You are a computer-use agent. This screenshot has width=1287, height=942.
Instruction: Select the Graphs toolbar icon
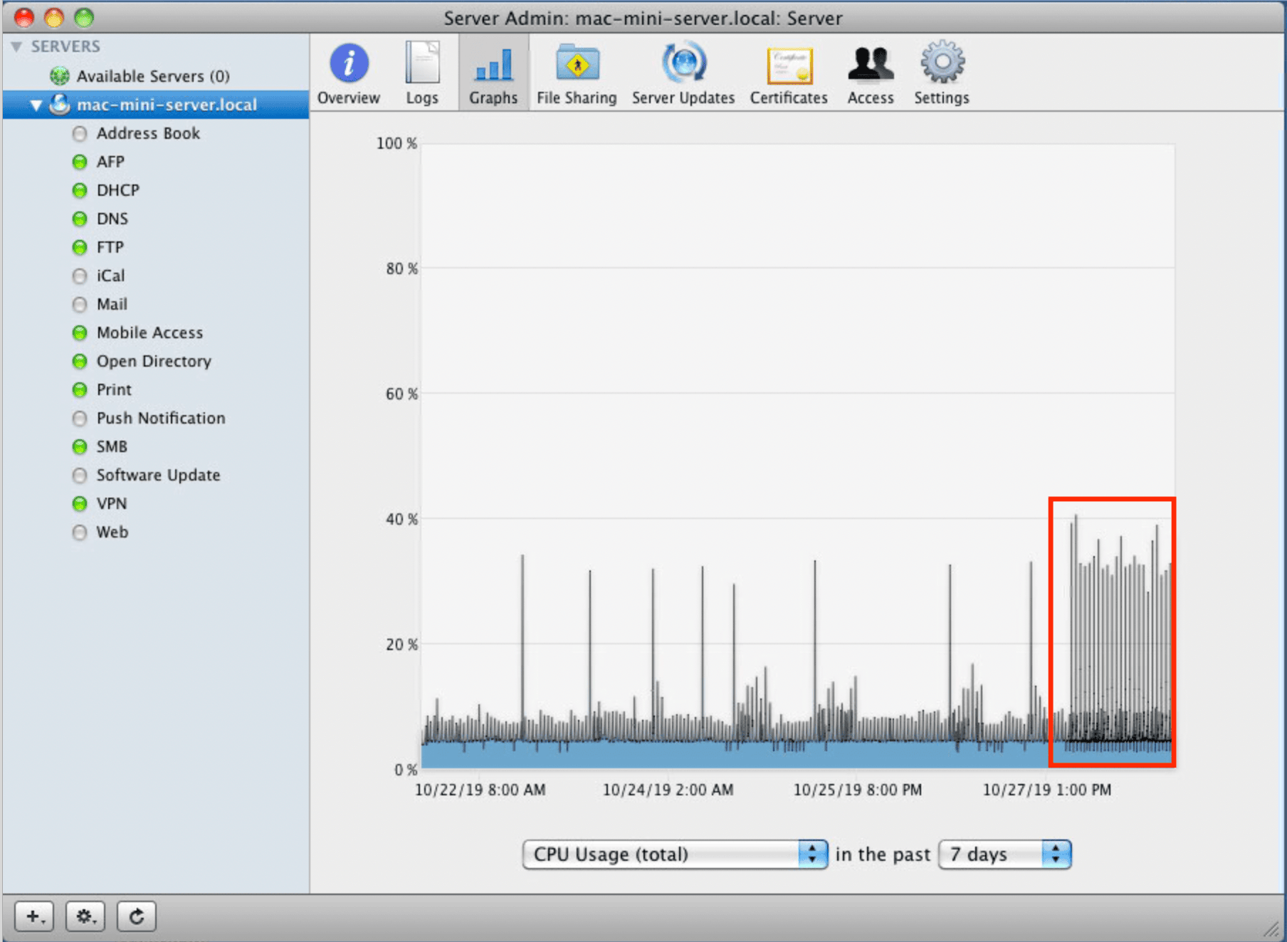click(493, 65)
